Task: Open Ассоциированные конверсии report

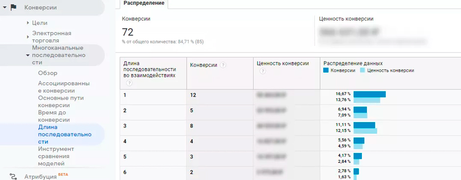Action: pos(64,87)
